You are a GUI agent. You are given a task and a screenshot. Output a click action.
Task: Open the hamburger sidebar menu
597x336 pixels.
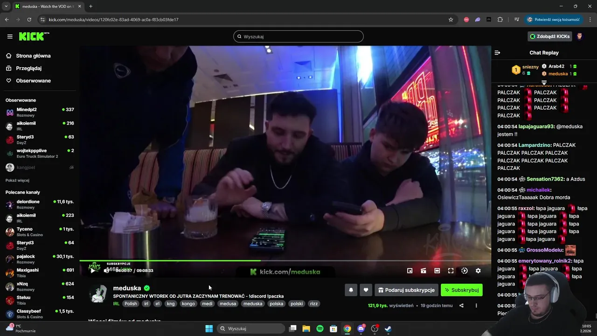point(10,36)
